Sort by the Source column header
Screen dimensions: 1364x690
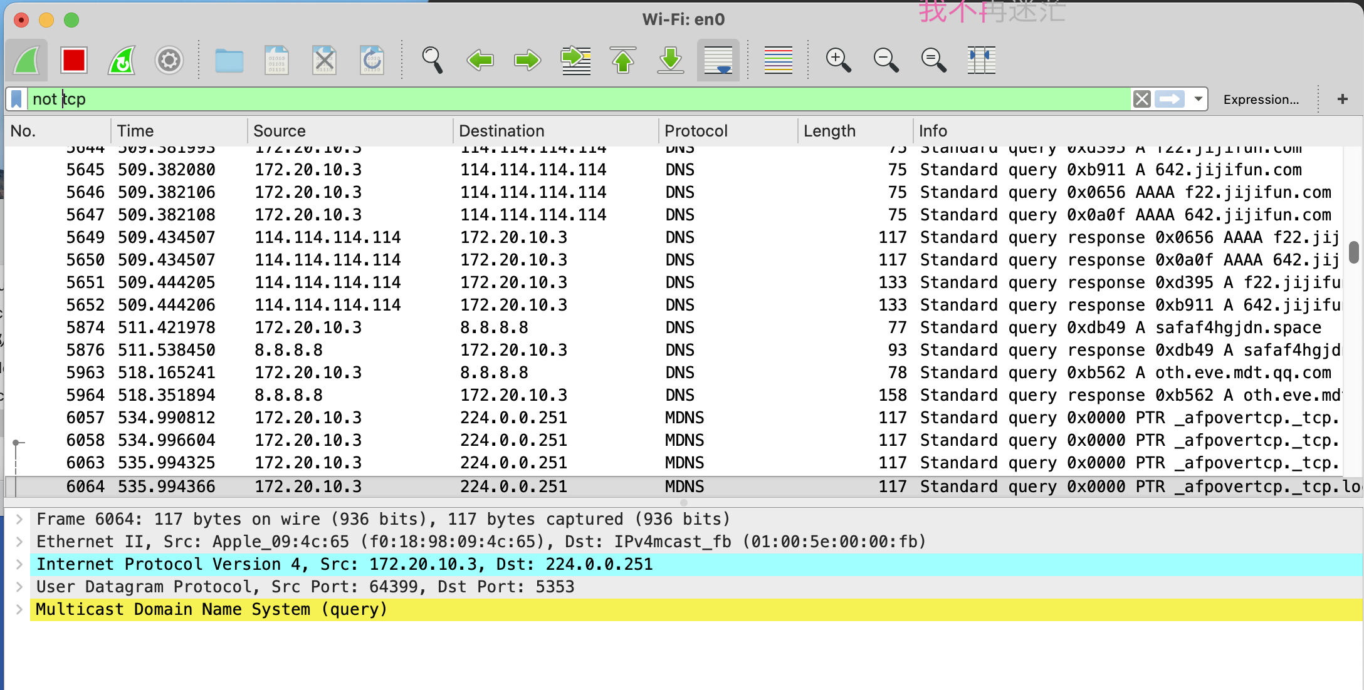tap(350, 131)
